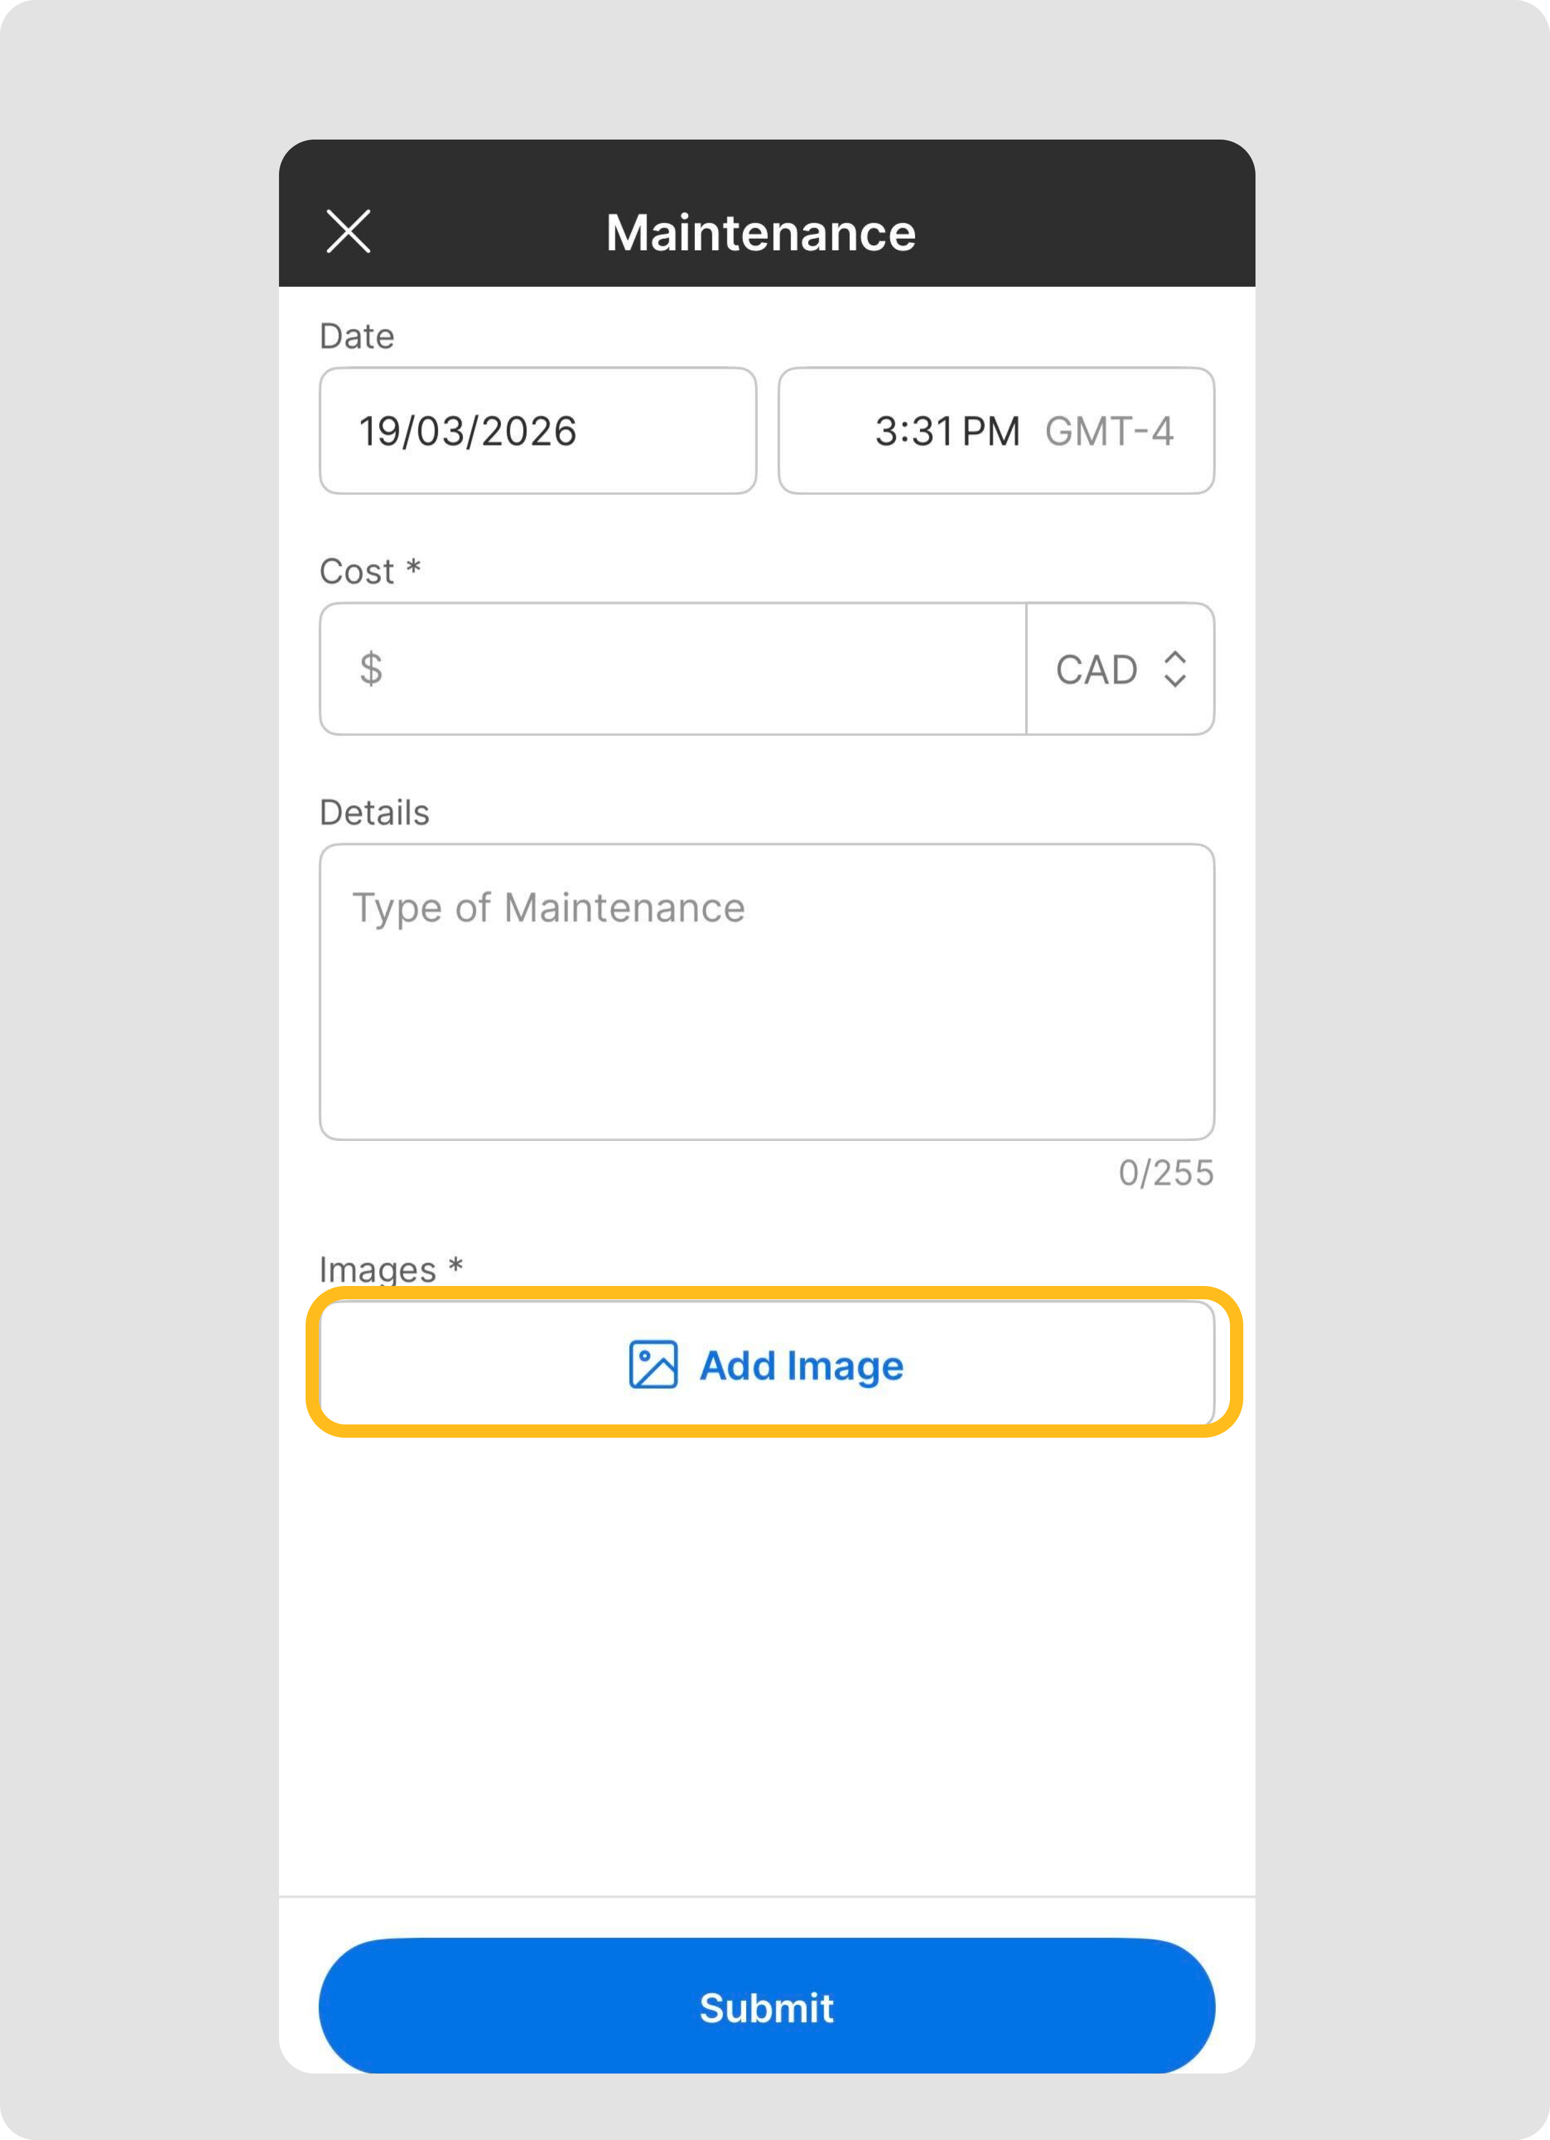Click the Maintenance header title

[x=761, y=232]
